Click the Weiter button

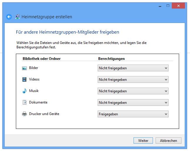143,141
